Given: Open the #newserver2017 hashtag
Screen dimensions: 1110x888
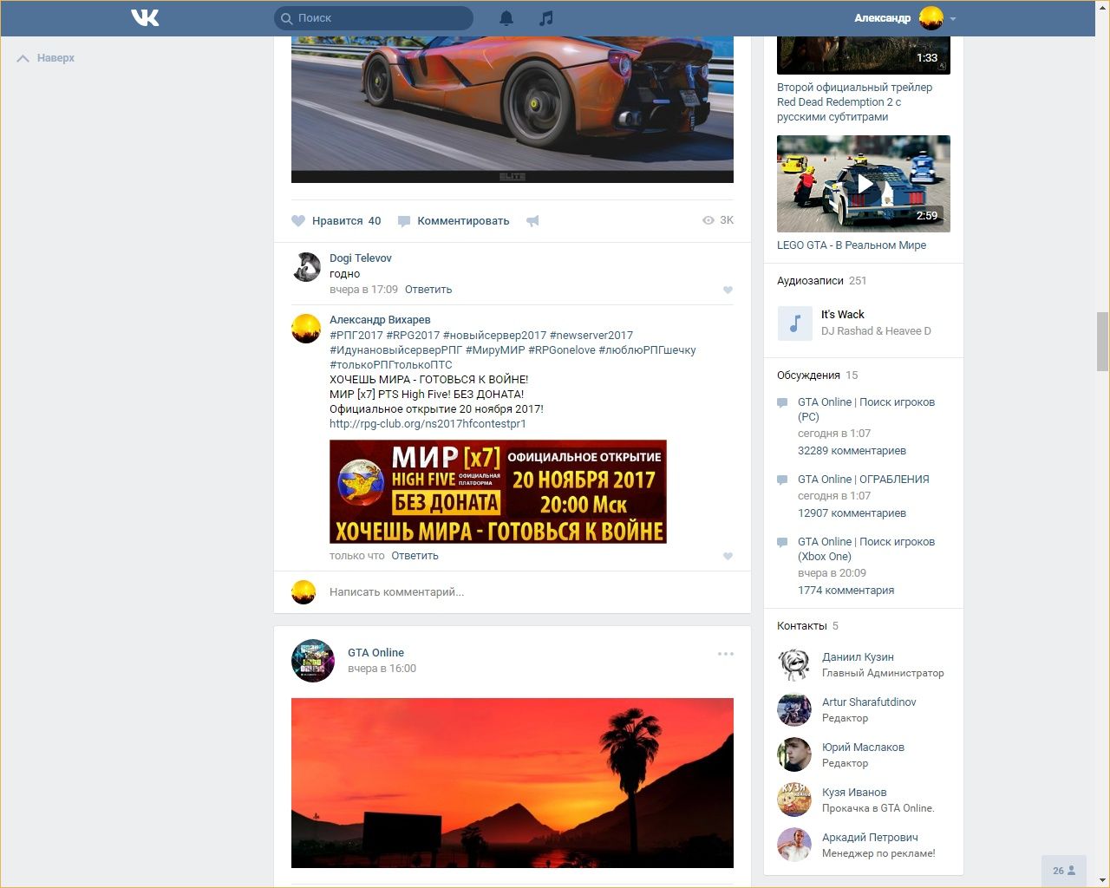Looking at the screenshot, I should click(x=591, y=336).
